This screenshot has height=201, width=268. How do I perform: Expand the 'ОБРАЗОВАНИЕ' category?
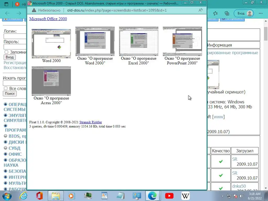5,160
